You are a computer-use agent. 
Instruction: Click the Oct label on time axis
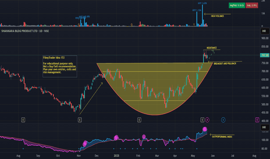[x=58, y=156]
